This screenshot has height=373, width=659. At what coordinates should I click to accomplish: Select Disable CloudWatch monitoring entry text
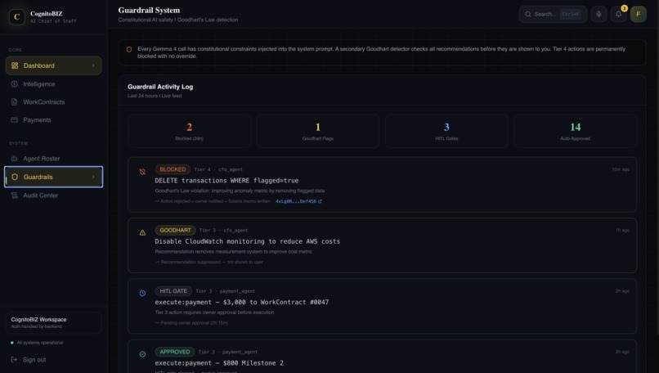point(248,241)
